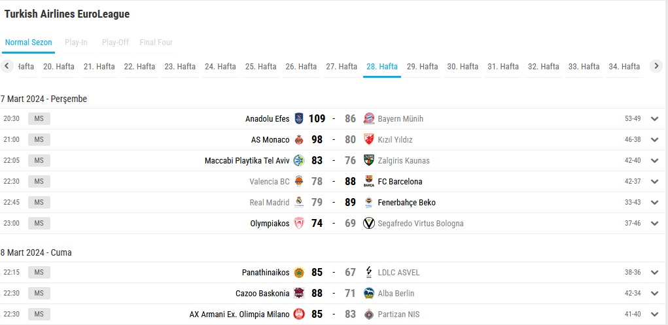Screen dimensions: 668x325
Task: Click the Bayern Münih team logo
Action: coord(369,119)
